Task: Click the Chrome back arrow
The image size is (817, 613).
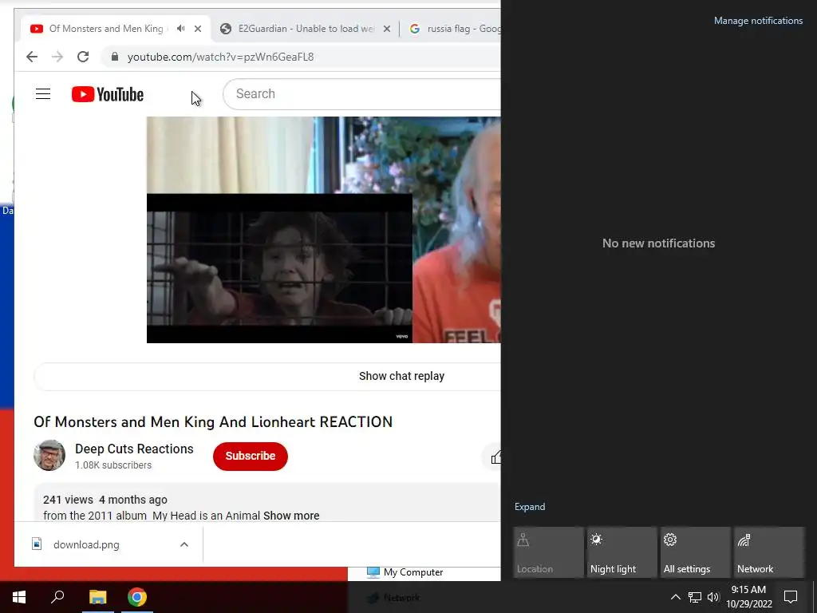Action: (x=32, y=57)
